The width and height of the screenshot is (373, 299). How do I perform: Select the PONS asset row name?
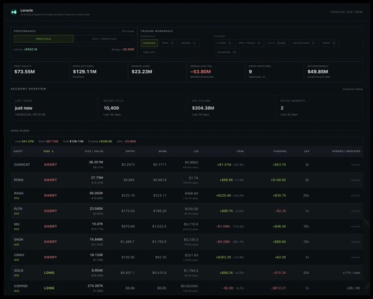coord(19,180)
